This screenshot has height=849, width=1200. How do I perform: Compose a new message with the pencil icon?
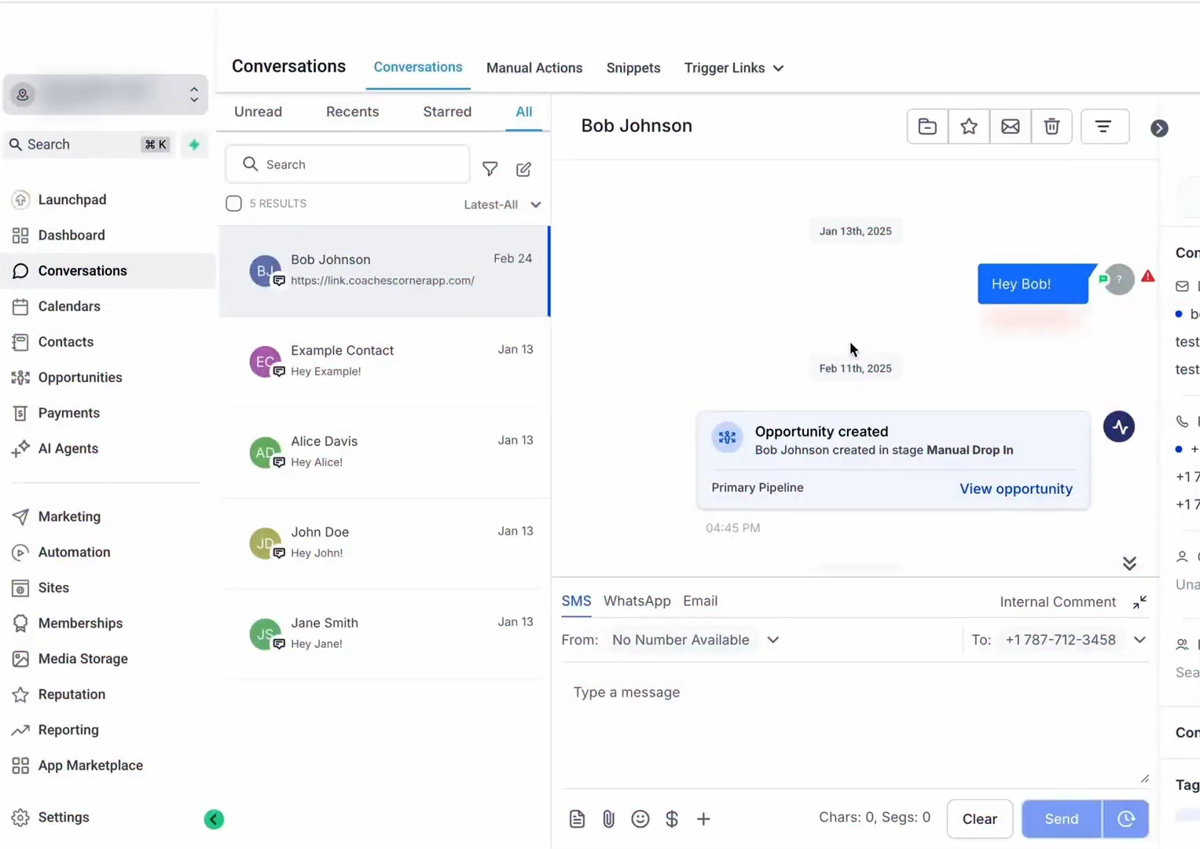pos(523,169)
